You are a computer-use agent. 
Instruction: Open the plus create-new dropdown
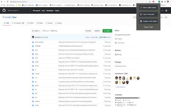click(x=163, y=11)
